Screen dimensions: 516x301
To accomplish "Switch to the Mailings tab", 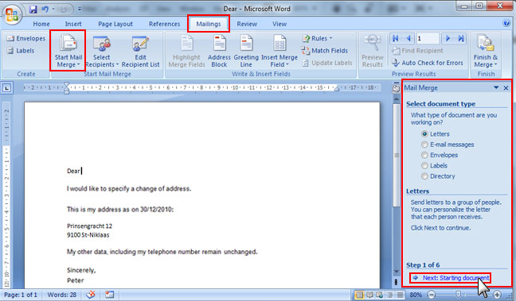I will point(209,24).
